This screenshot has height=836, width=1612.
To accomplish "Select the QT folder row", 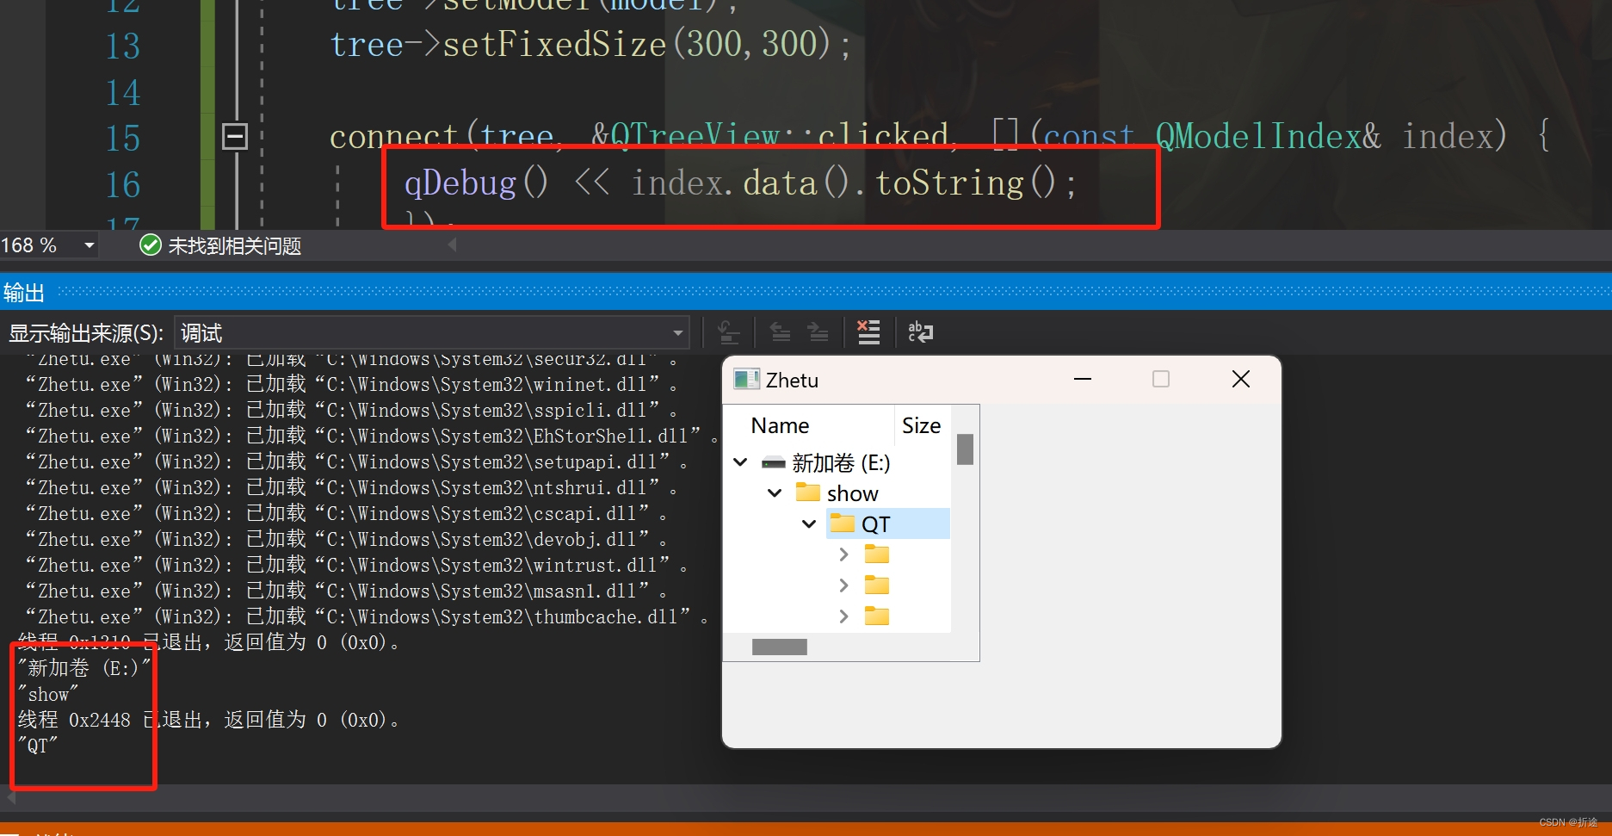I will point(888,524).
